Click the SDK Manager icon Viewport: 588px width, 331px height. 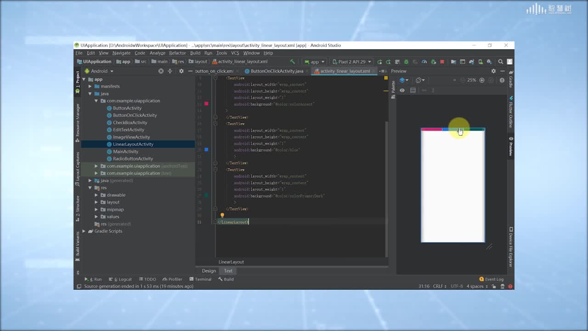(489, 62)
